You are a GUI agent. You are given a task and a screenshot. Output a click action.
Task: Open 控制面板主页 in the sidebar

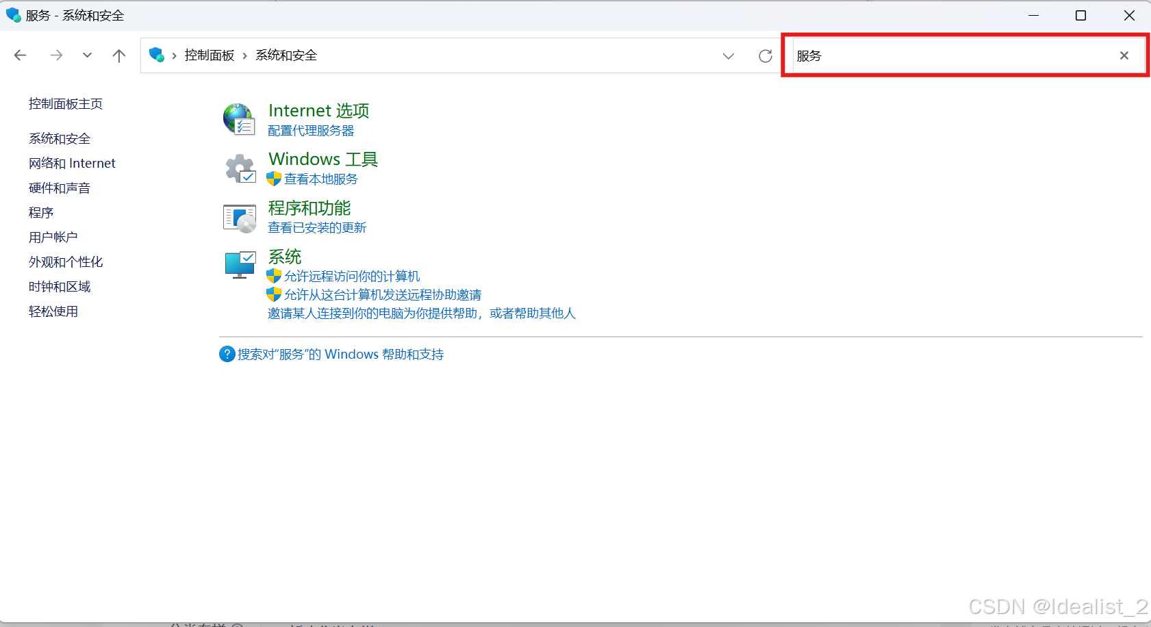click(x=66, y=104)
